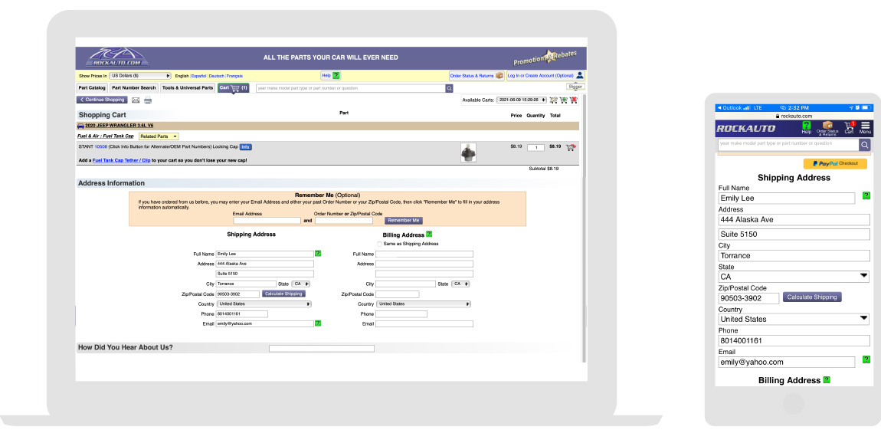The width and height of the screenshot is (881, 443).
Task: Expand the Related Parts dropdown
Action: coord(159,136)
